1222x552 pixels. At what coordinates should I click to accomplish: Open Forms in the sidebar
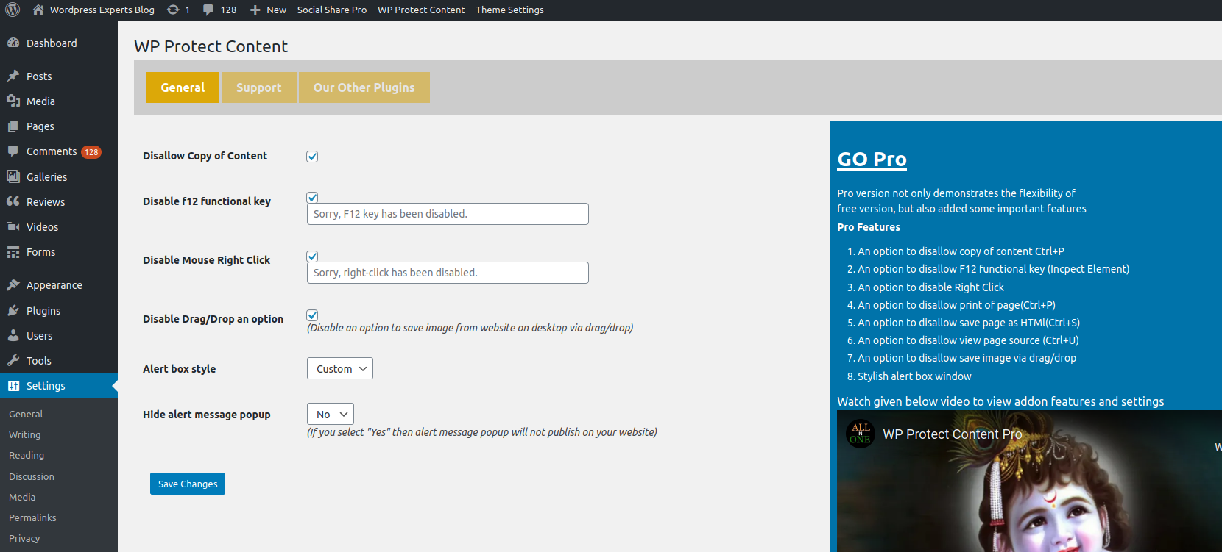coord(59,252)
